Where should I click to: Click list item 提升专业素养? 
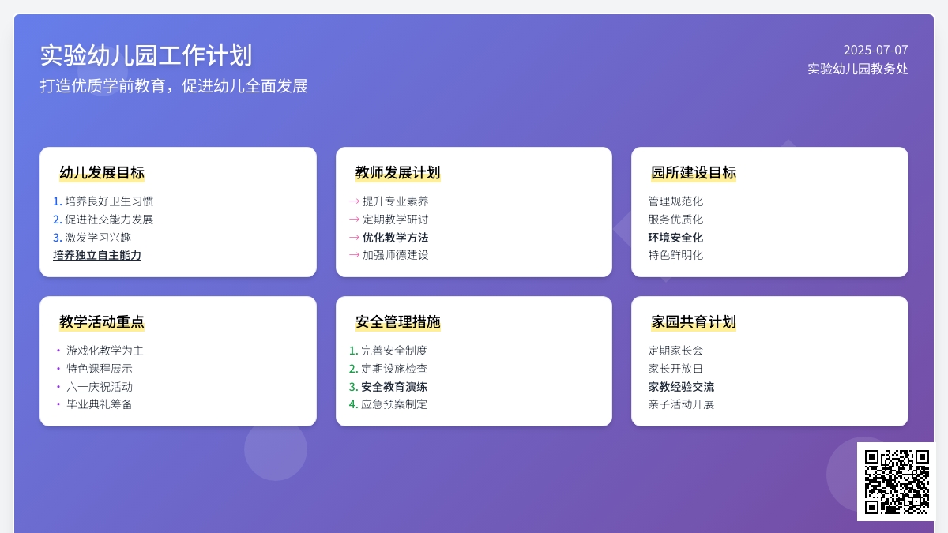[x=396, y=201]
